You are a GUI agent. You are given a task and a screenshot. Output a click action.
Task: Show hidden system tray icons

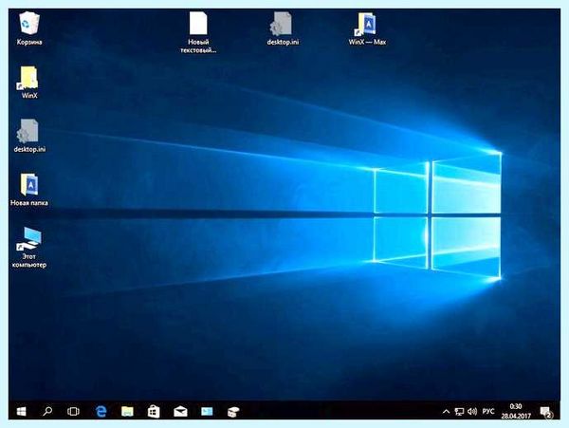[446, 411]
